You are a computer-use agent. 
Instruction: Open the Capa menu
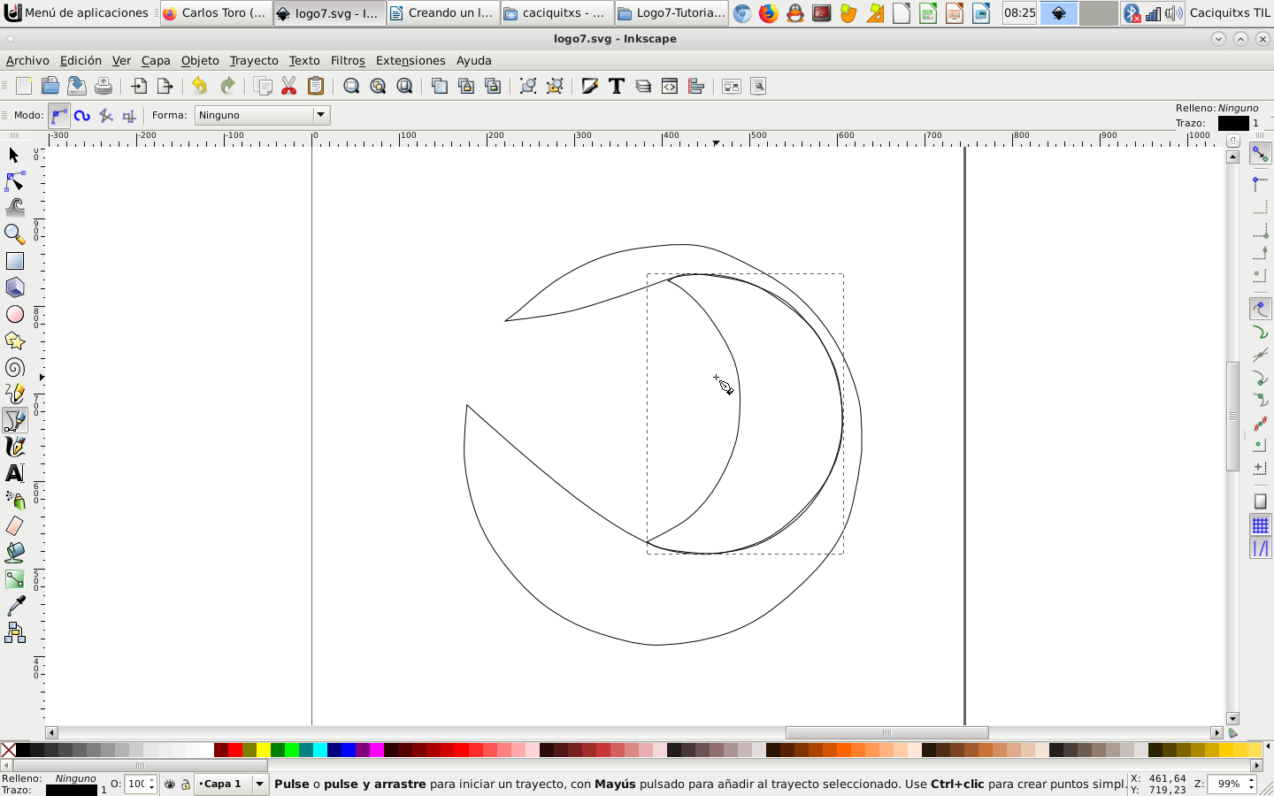(156, 60)
